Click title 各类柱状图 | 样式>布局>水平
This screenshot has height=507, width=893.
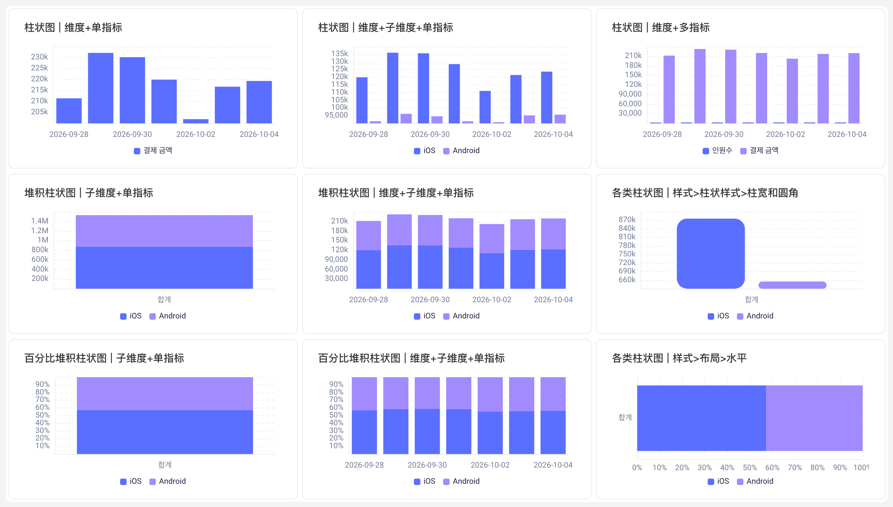(679, 358)
